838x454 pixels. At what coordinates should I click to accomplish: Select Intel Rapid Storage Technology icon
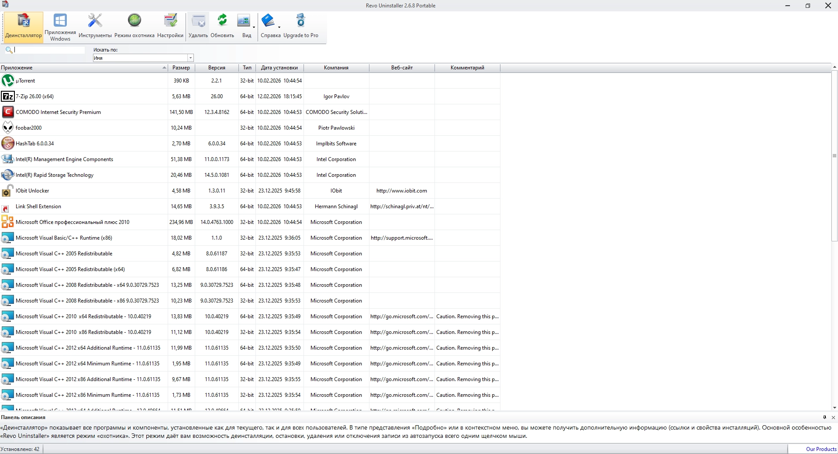(8, 175)
